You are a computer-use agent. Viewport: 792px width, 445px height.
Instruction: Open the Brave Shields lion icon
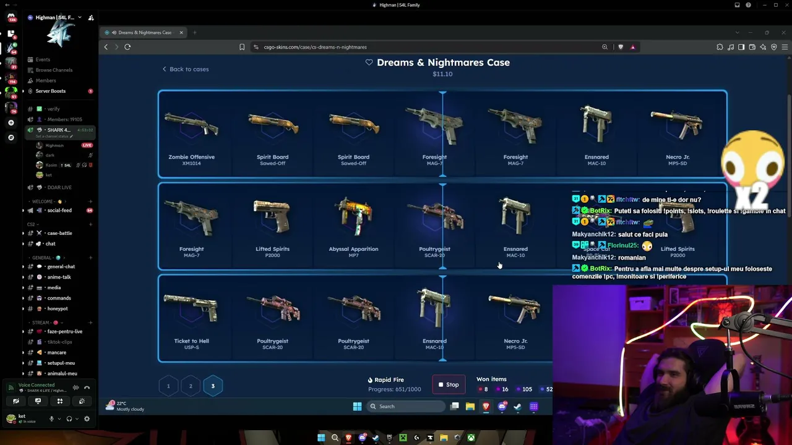pyautogui.click(x=621, y=47)
